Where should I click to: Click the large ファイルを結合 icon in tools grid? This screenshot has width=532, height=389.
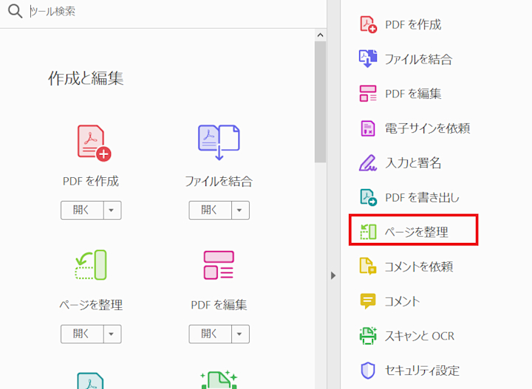click(219, 142)
